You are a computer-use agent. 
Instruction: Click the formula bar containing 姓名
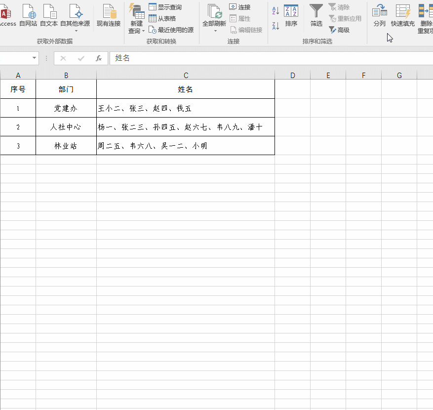(x=272, y=58)
